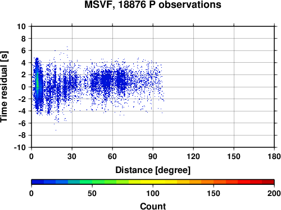The width and height of the screenshot is (281, 210).
Task: Select the Distance [degree] axis label
Action: (x=153, y=170)
